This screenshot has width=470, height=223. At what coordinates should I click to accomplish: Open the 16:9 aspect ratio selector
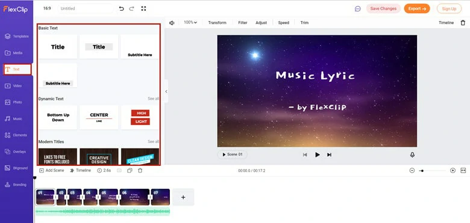[47, 8]
